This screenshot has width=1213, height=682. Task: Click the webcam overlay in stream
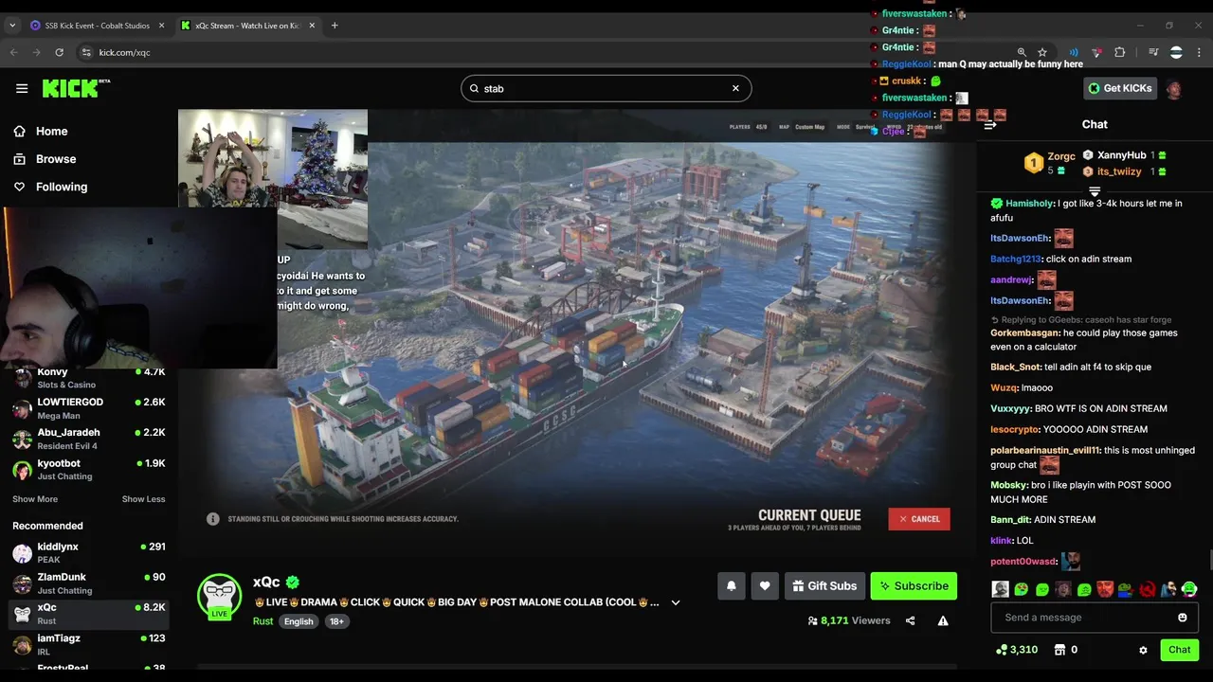[273, 178]
